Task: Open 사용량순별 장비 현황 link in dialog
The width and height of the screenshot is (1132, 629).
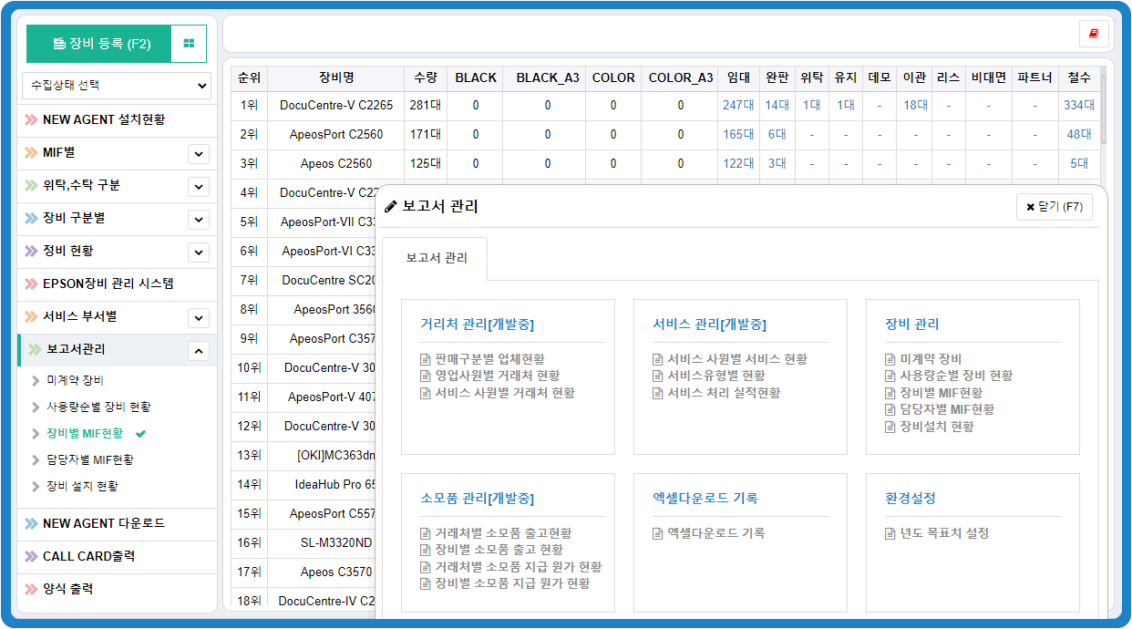Action: 956,376
